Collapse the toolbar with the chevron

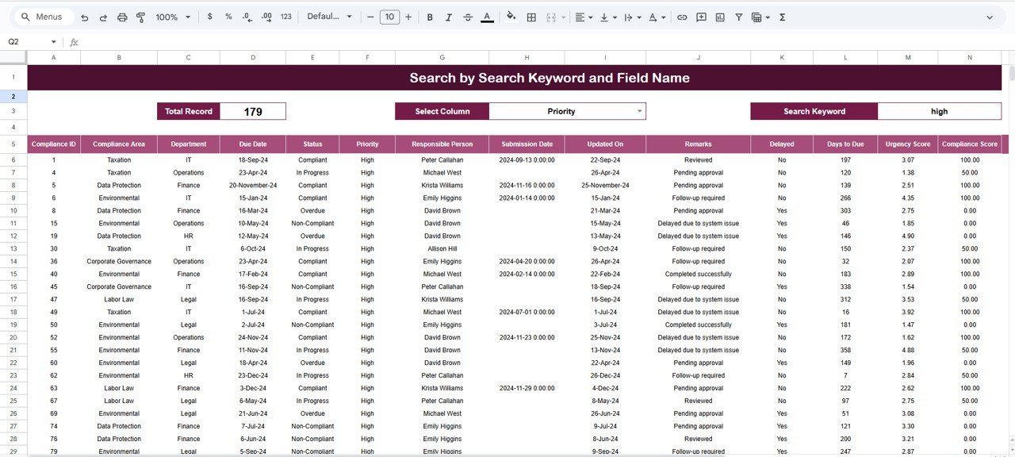click(x=991, y=17)
